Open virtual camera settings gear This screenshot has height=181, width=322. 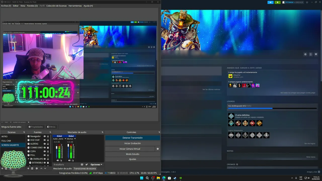158,149
